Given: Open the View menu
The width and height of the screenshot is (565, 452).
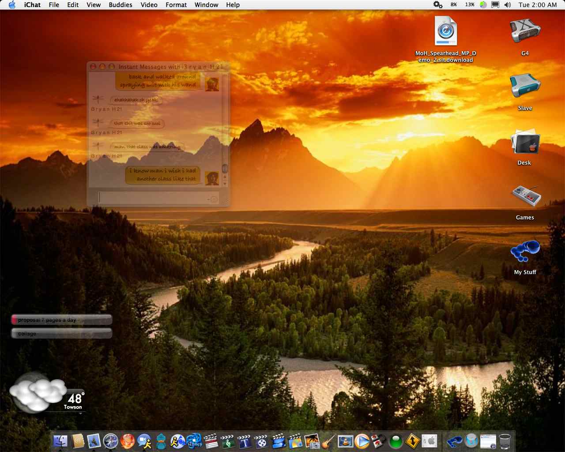Looking at the screenshot, I should pos(94,5).
